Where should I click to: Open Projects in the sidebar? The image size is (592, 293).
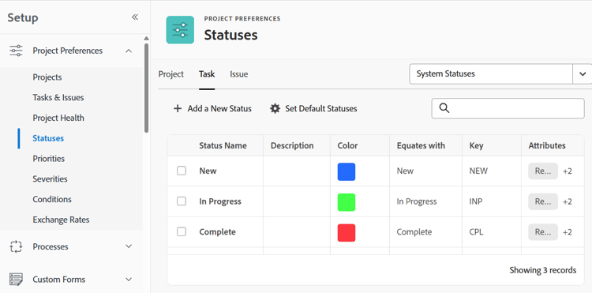pyautogui.click(x=47, y=77)
